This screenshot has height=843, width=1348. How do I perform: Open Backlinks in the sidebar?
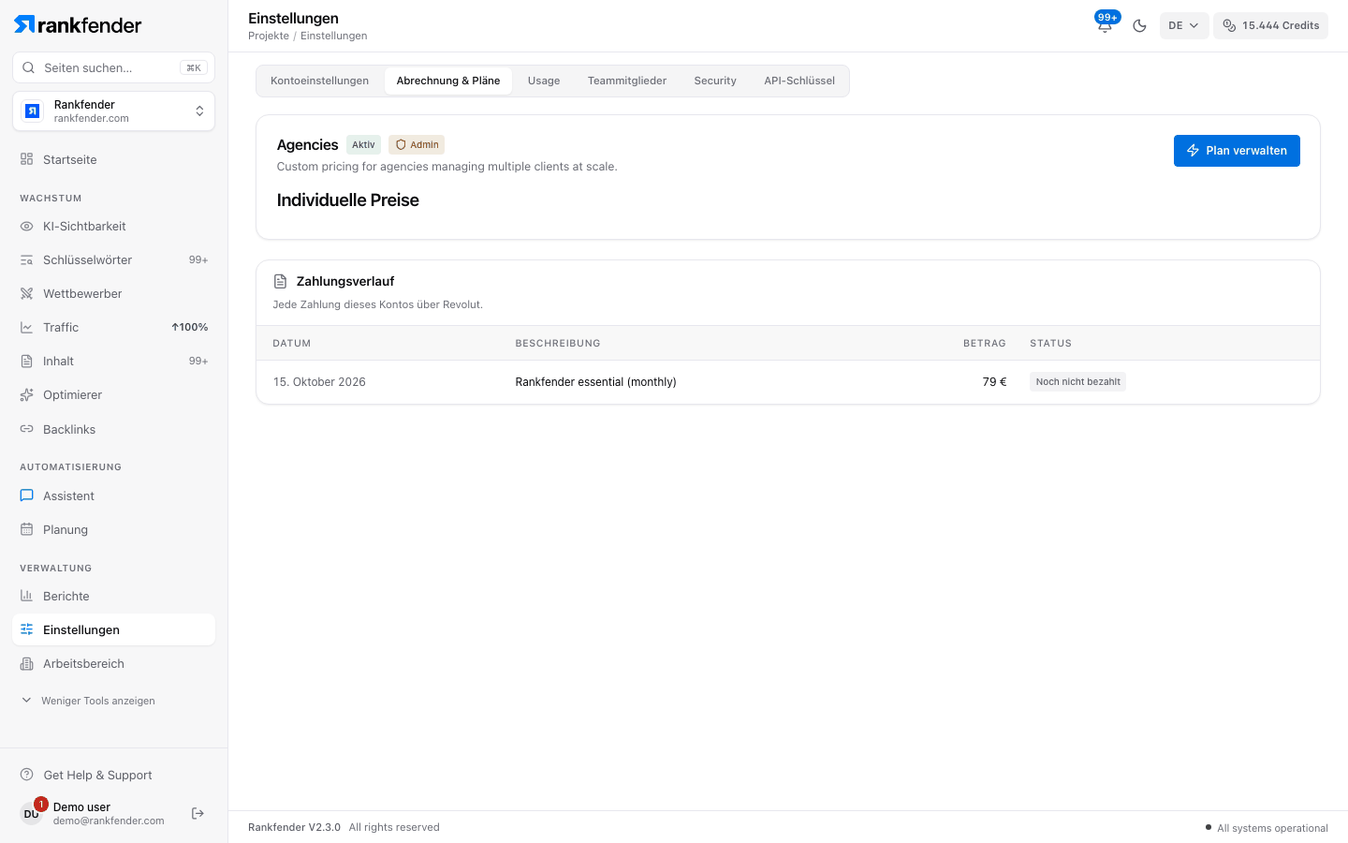[113, 429]
